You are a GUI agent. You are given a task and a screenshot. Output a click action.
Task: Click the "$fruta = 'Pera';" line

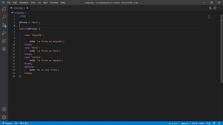click(30, 22)
